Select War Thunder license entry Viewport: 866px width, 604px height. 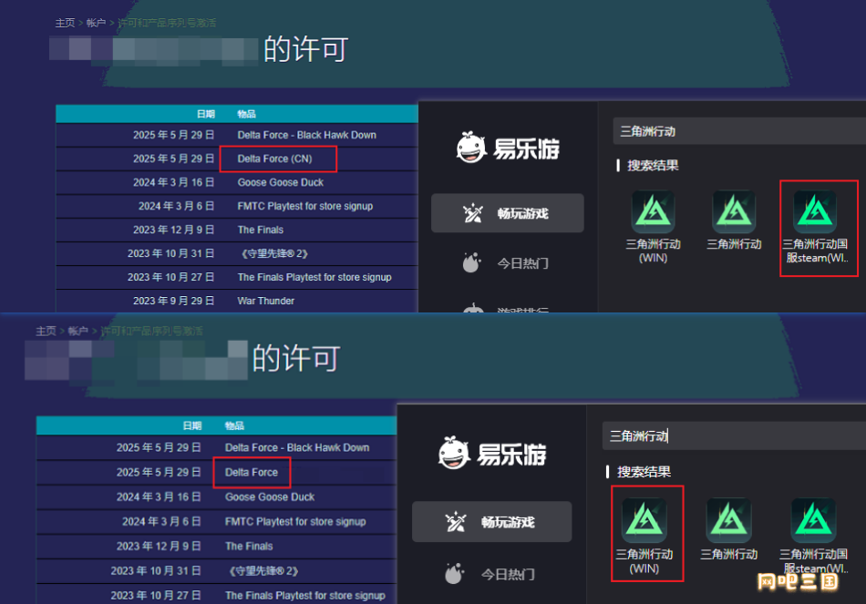(265, 301)
